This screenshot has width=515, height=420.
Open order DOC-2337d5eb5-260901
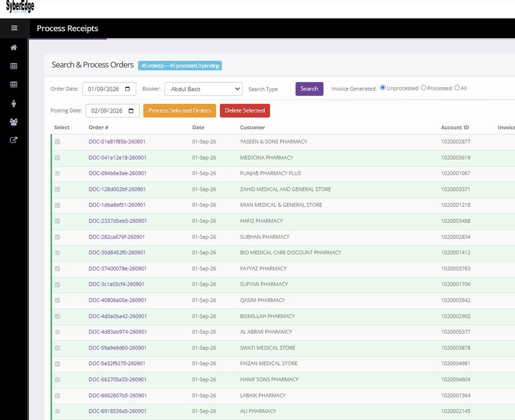click(117, 221)
